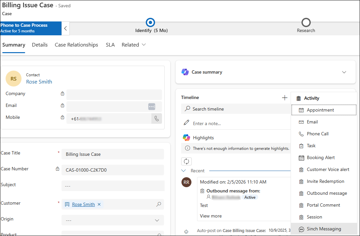Open Rose Smith contact link
Image resolution: width=360 pixels, height=236 pixels.
pos(39,82)
